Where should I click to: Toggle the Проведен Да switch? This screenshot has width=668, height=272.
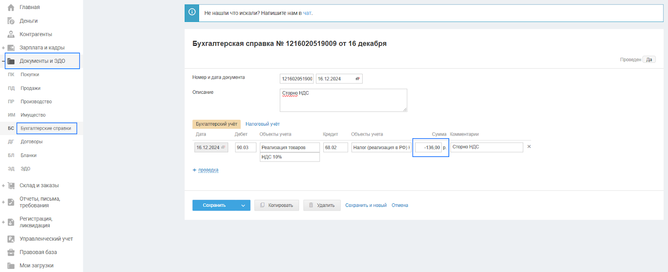point(649,59)
